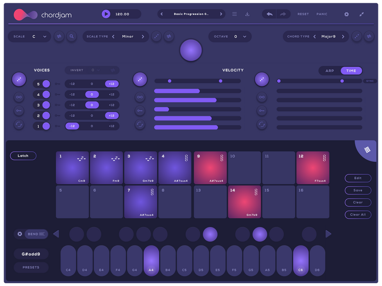Click the undo arrow icon
The width and height of the screenshot is (382, 286).
[269, 14]
